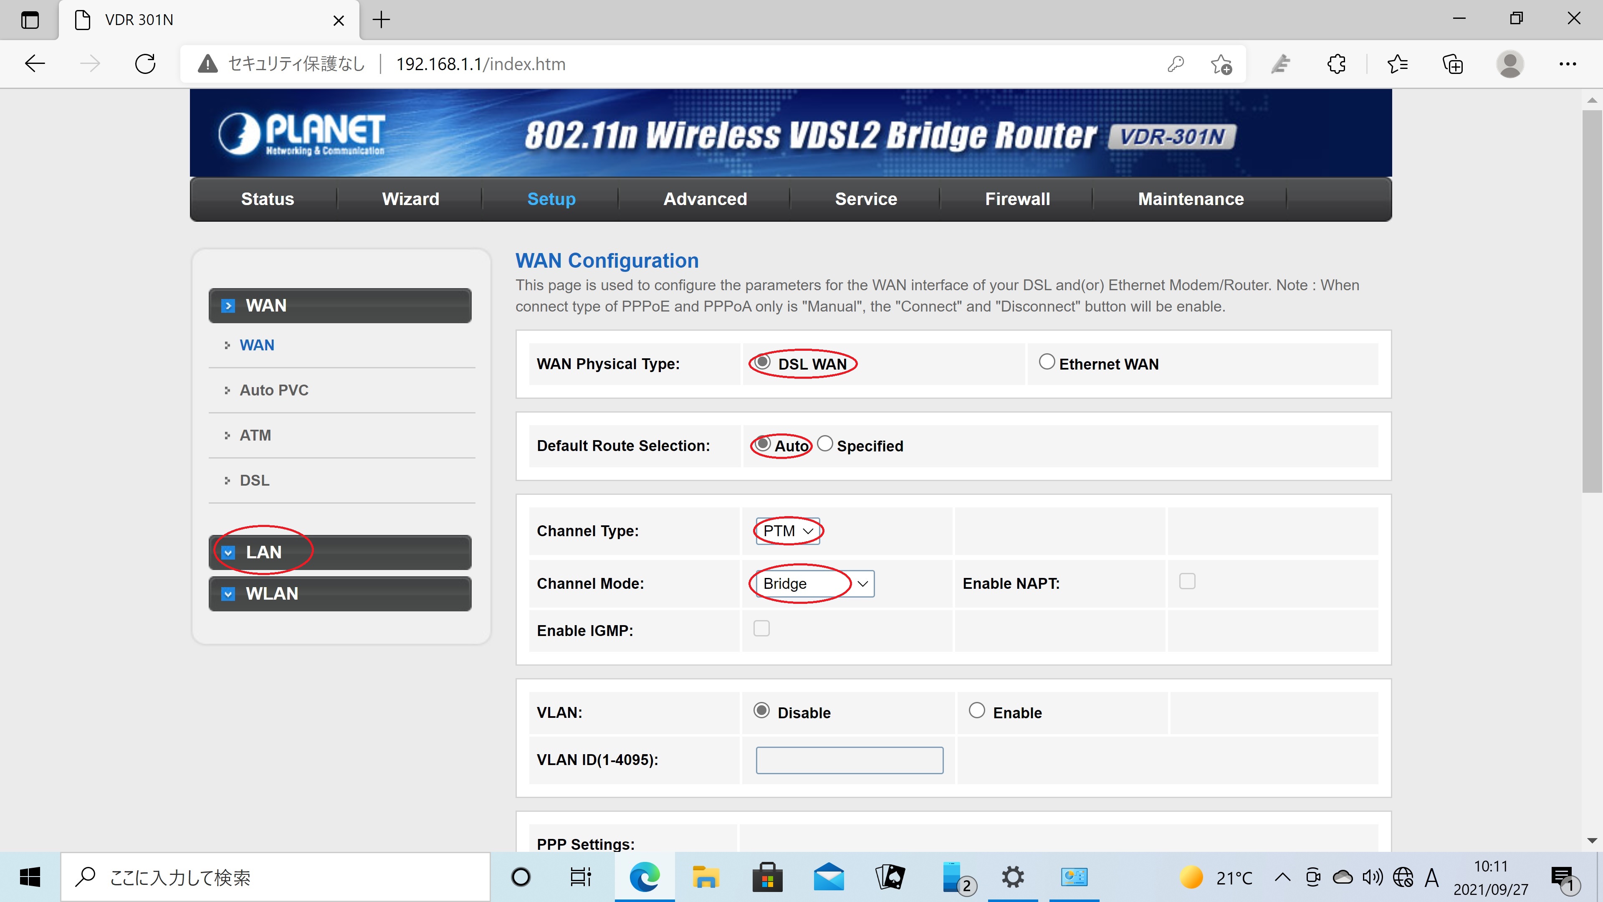This screenshot has width=1603, height=902.
Task: Click the address bar URL 192.168.1.1
Action: tap(480, 64)
